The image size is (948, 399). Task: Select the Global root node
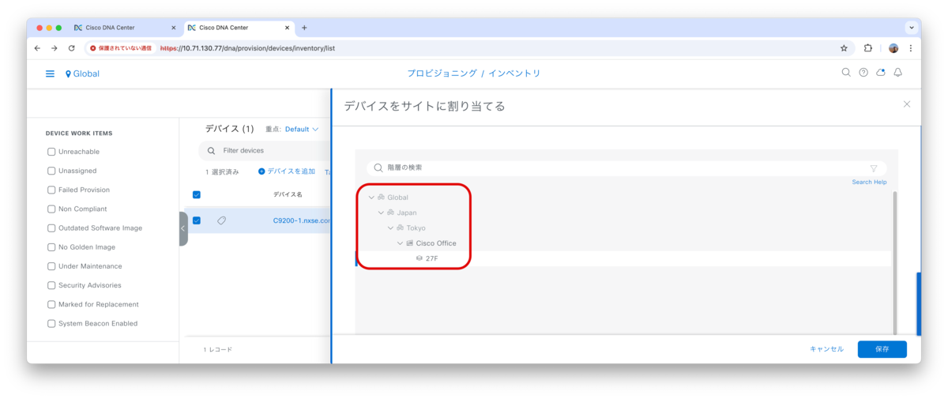[397, 198]
